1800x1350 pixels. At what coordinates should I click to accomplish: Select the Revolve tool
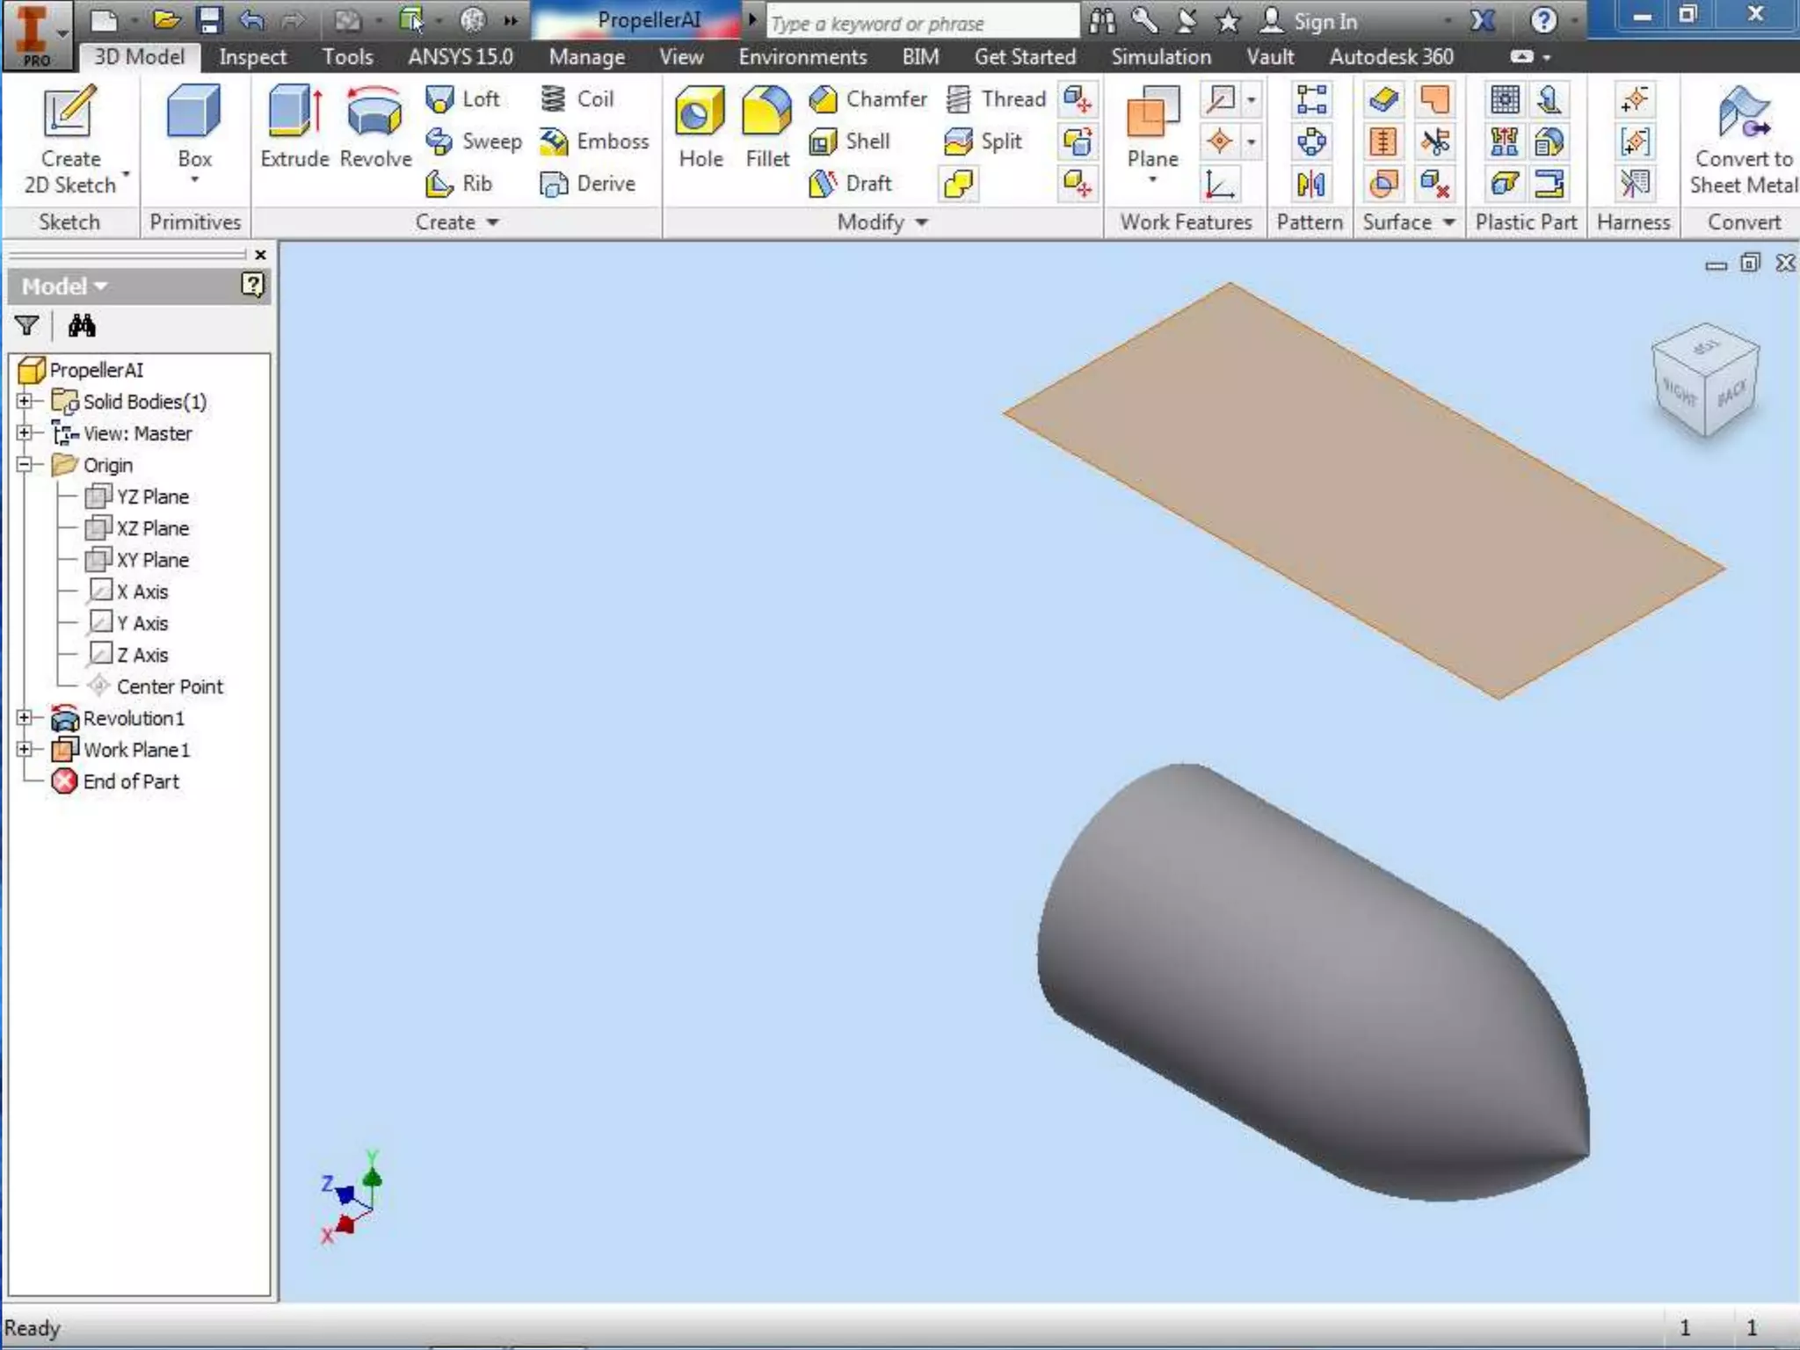[375, 127]
